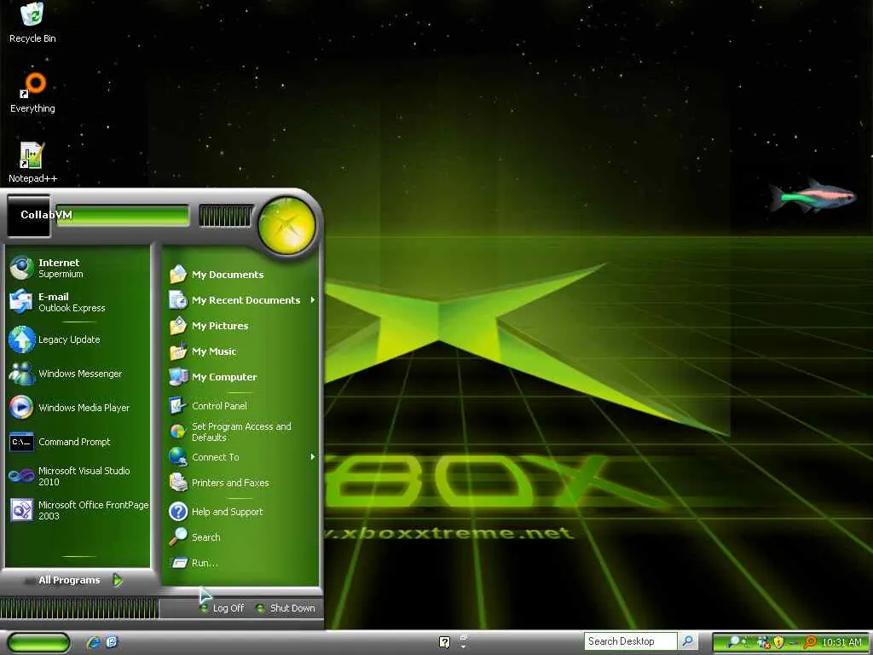Launch Windows Messenger from the Start menu
Viewport: 873px width, 655px height.
coord(78,374)
